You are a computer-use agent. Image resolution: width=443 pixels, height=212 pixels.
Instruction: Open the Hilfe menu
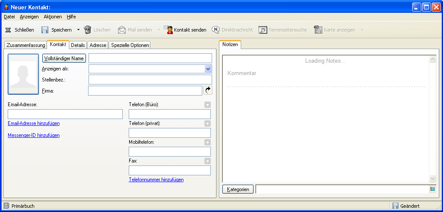[71, 17]
